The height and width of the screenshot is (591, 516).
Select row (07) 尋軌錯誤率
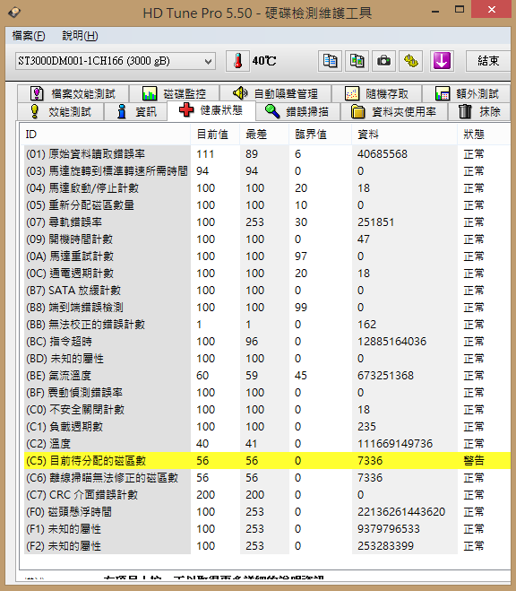[267, 222]
